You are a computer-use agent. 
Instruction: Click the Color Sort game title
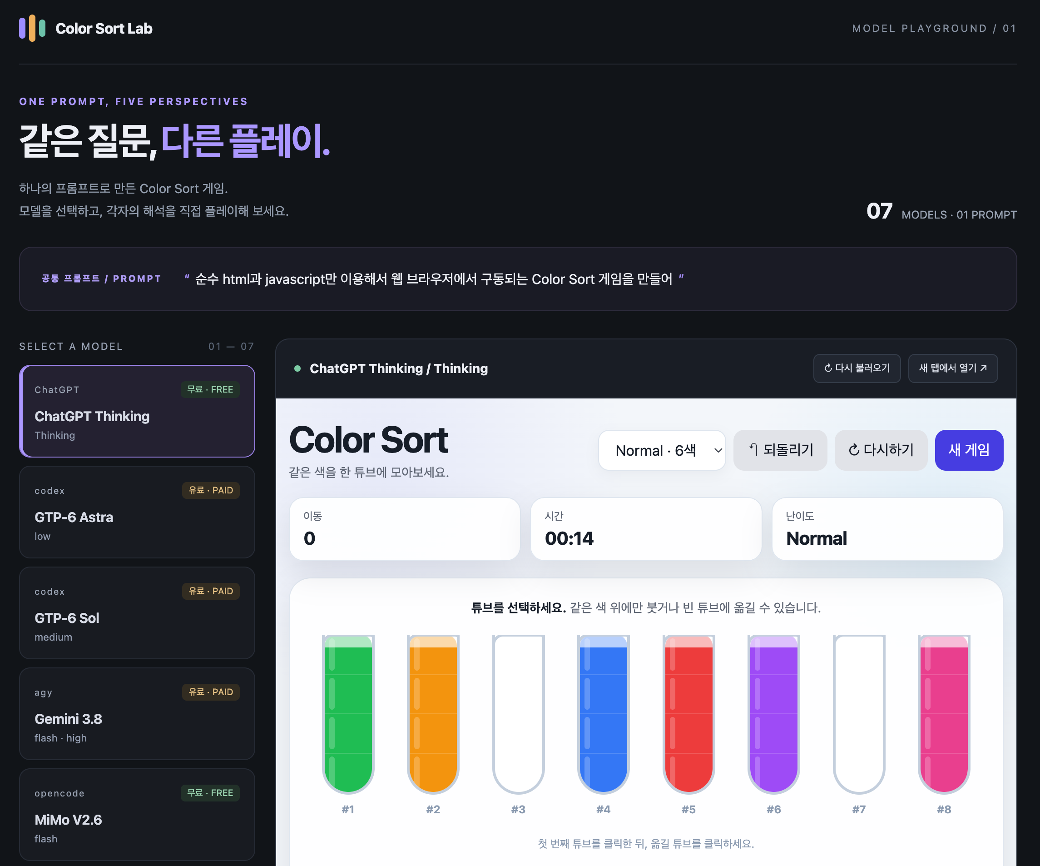coord(368,440)
